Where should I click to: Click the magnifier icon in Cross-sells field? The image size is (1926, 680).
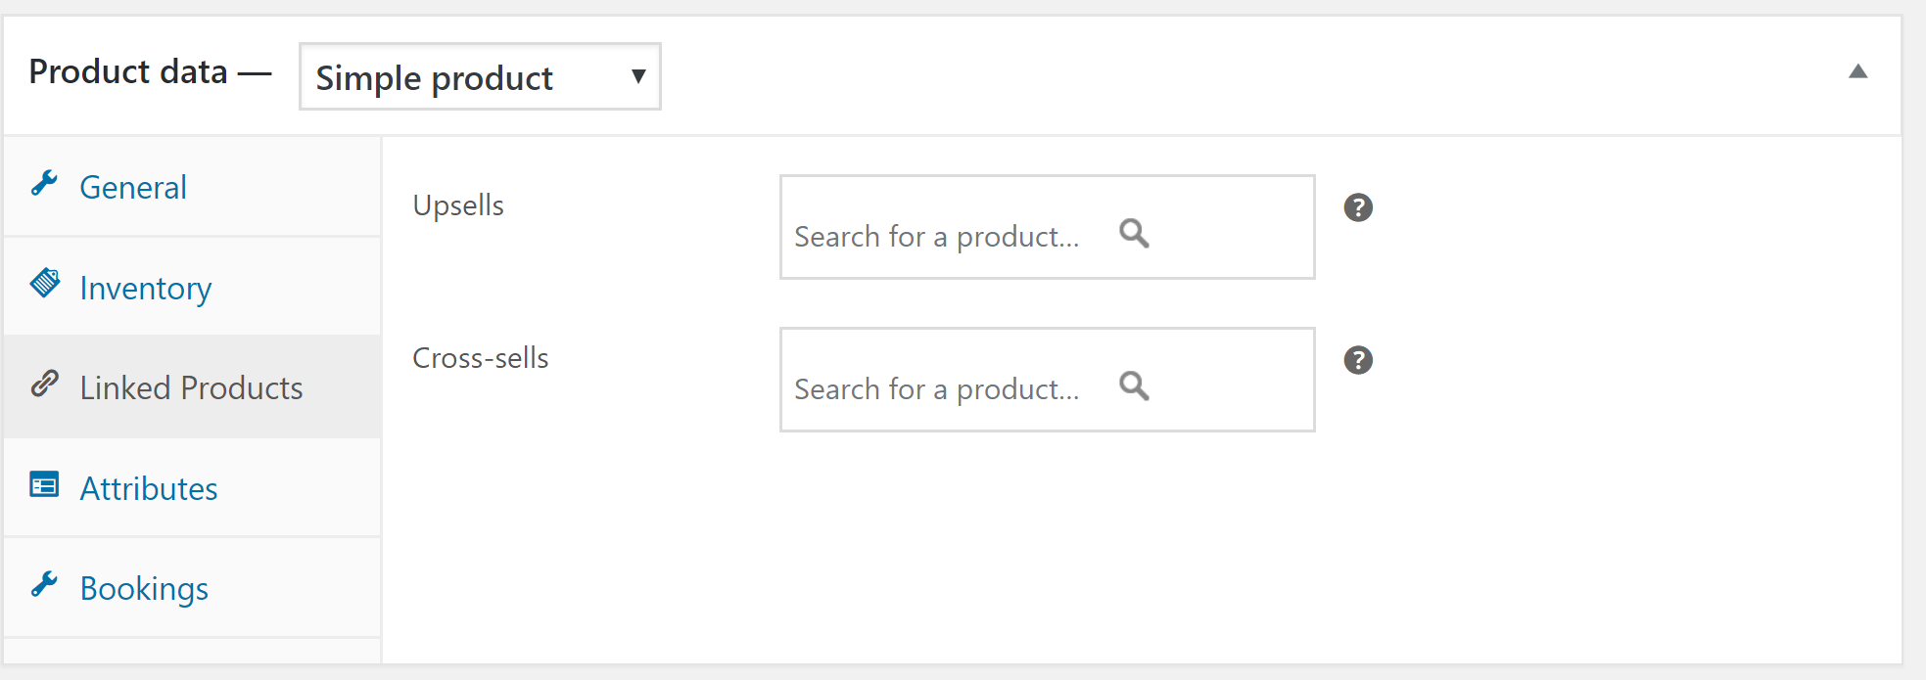click(x=1134, y=386)
